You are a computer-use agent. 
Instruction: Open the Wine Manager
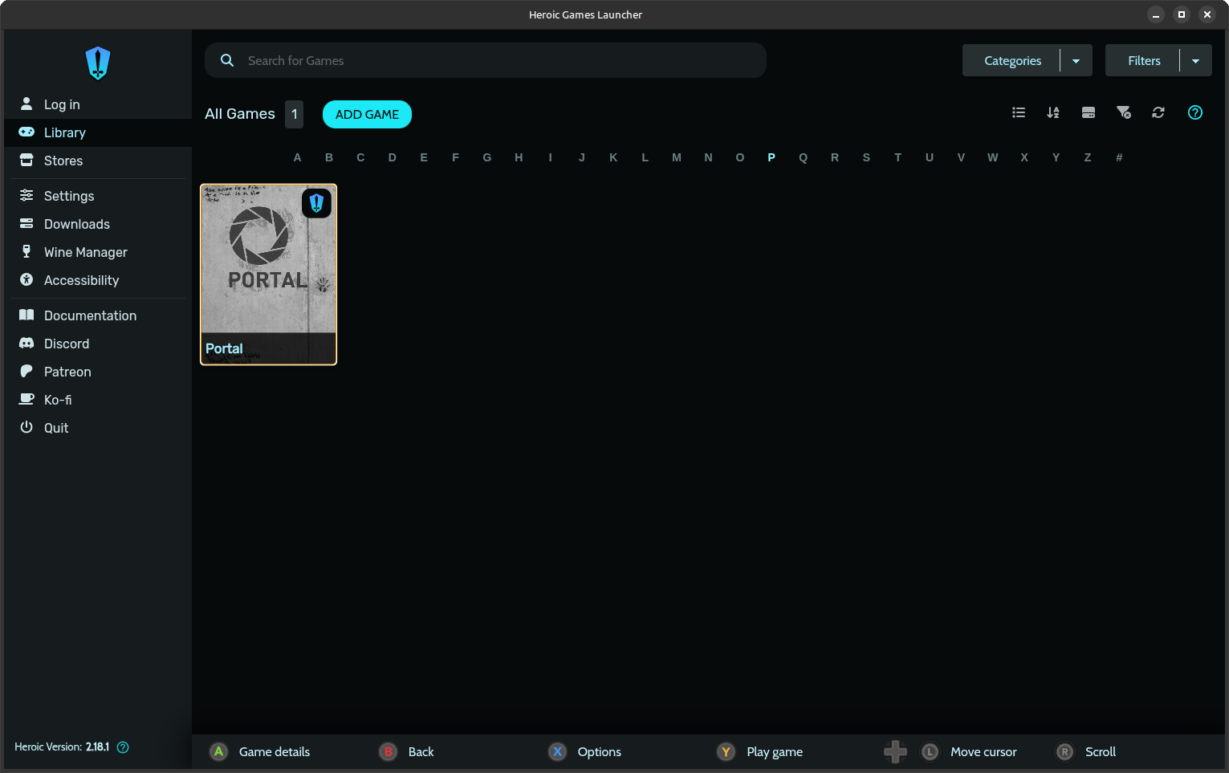tap(98, 252)
